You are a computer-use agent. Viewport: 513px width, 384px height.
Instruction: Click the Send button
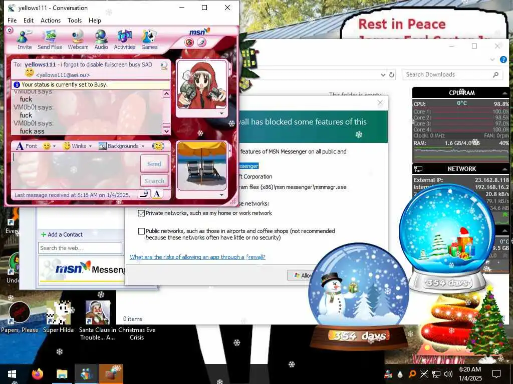click(x=154, y=163)
